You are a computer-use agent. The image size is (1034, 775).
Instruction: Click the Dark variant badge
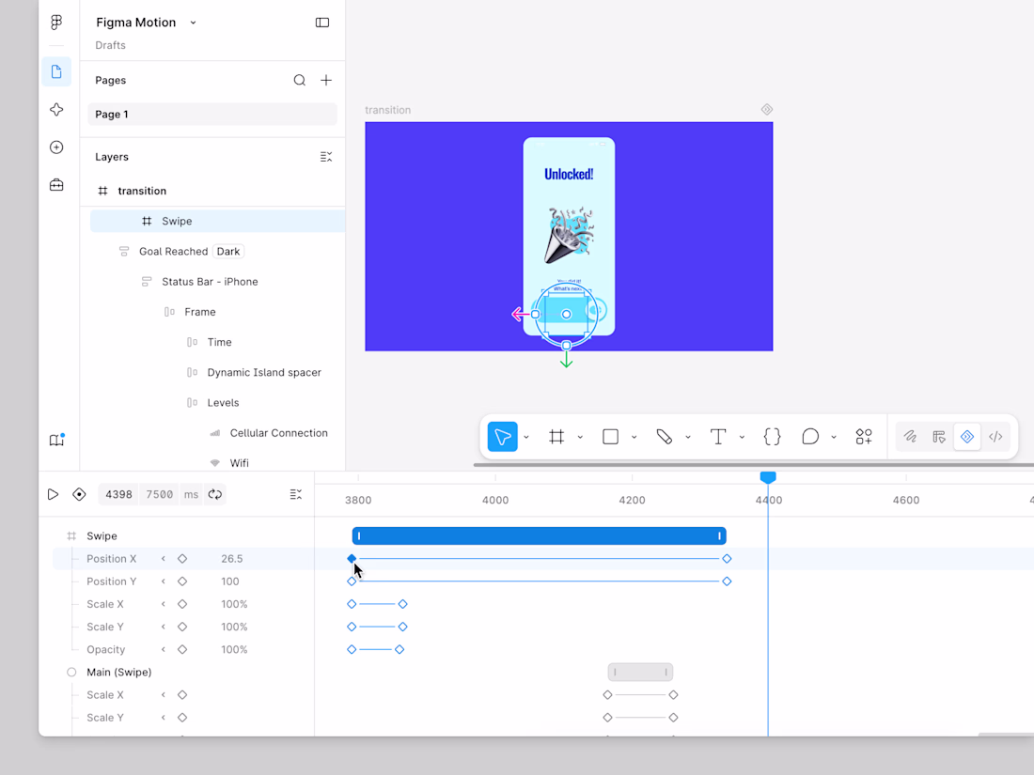pyautogui.click(x=228, y=252)
